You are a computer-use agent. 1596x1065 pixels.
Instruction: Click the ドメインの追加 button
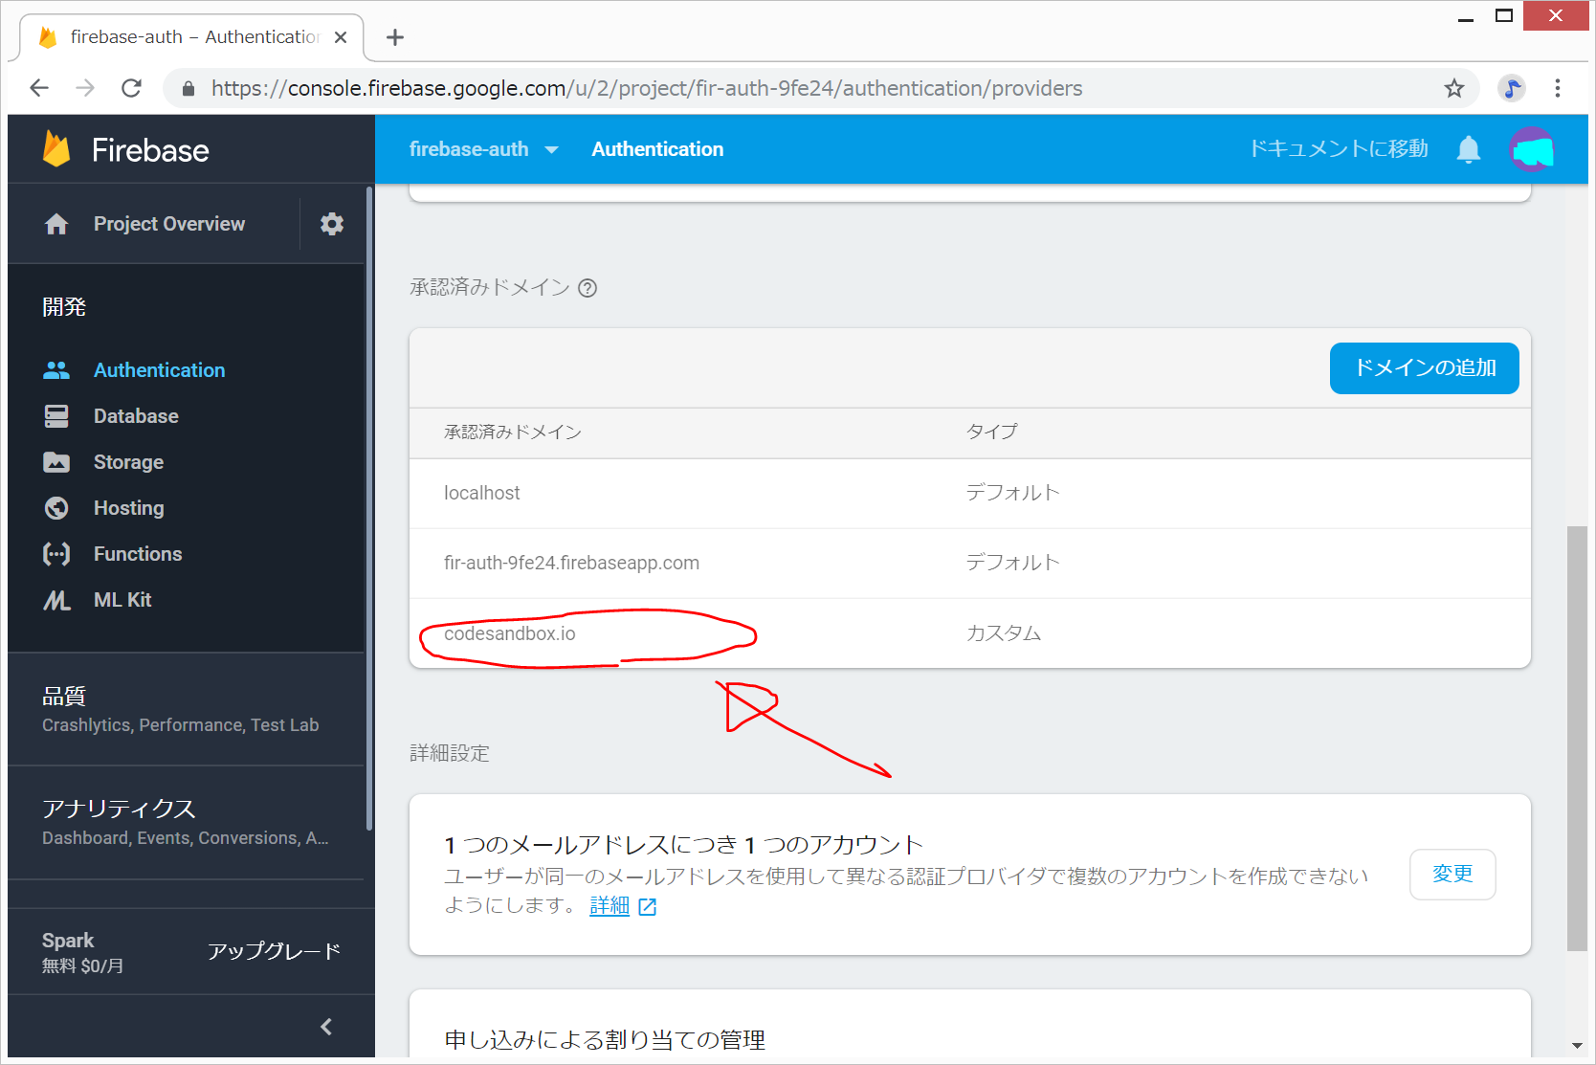(1424, 368)
